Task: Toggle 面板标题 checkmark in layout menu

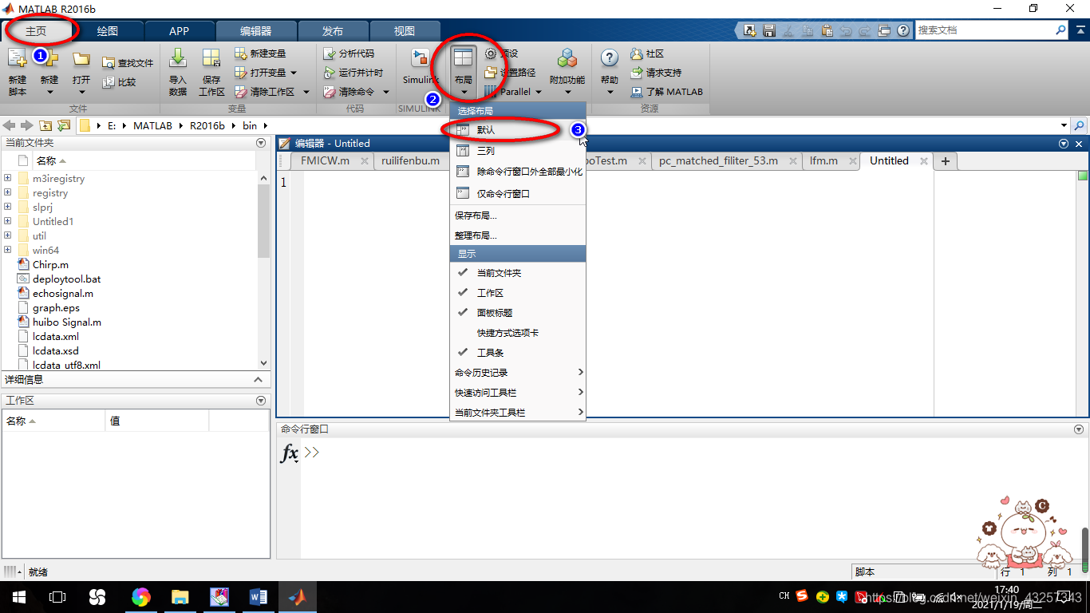Action: coord(518,313)
